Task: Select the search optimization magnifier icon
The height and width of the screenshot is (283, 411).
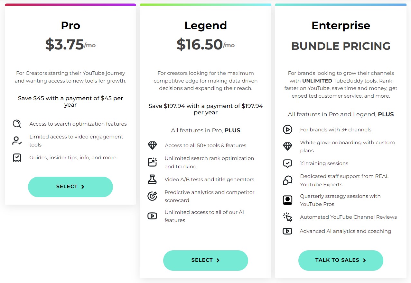Action: point(17,124)
